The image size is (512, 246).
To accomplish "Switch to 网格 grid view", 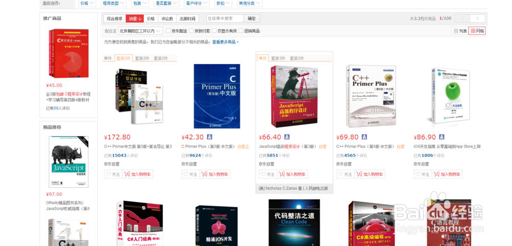I will click(477, 31).
